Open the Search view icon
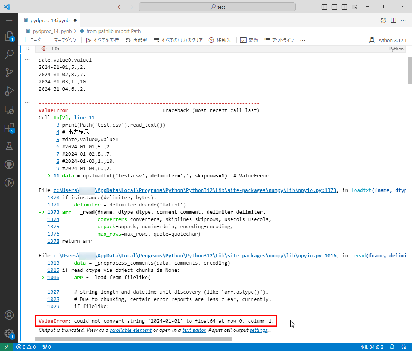412x351 pixels. point(9,54)
